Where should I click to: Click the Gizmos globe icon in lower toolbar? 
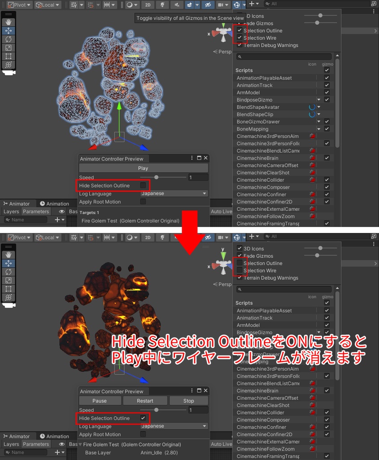pos(237,237)
